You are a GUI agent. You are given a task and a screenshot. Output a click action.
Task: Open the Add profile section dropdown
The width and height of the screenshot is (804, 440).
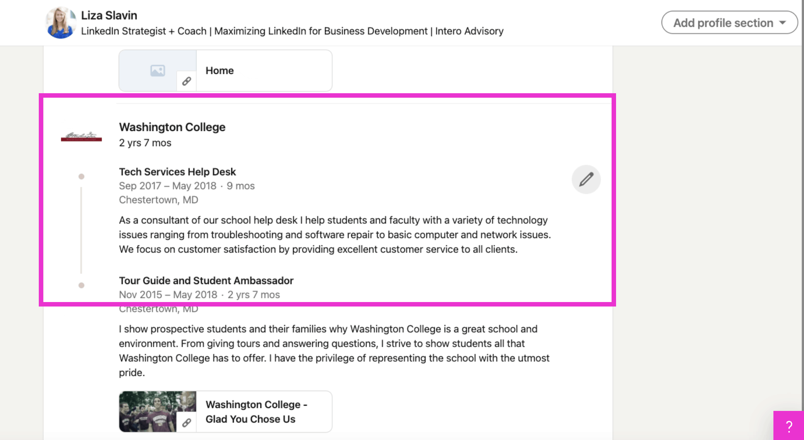click(729, 22)
